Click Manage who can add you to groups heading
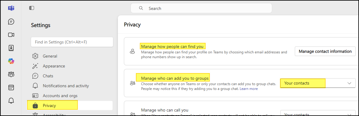359x116 pixels. (x=175, y=78)
